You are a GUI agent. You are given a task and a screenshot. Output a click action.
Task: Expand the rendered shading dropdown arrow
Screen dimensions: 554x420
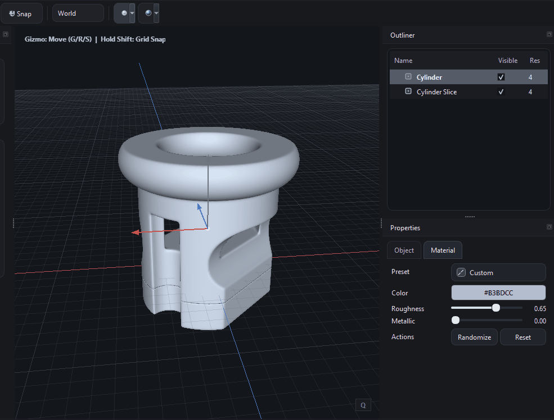coord(156,13)
